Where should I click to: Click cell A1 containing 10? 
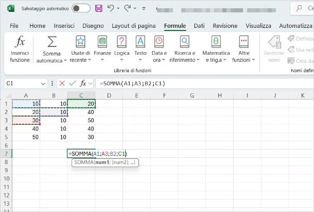tap(26, 104)
